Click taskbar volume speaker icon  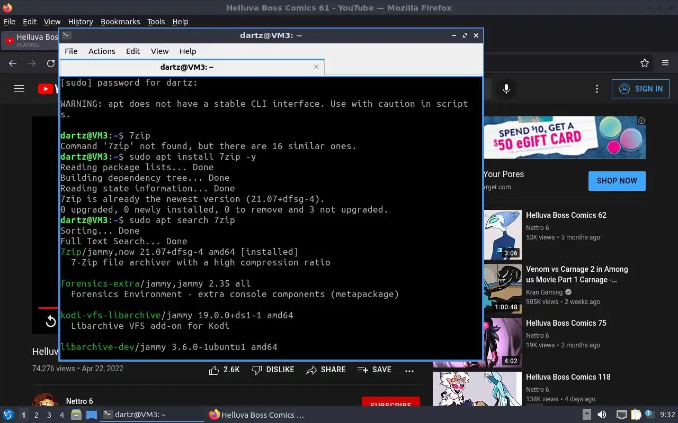click(x=602, y=415)
